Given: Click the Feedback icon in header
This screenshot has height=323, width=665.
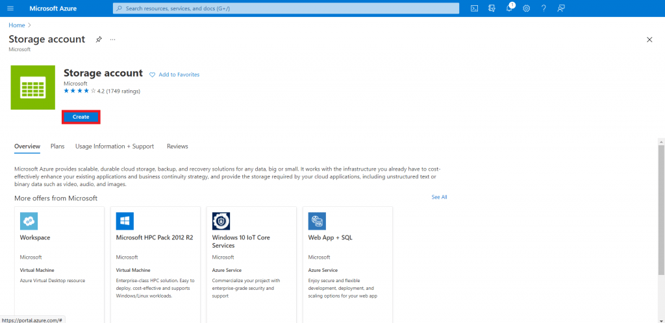Looking at the screenshot, I should pyautogui.click(x=560, y=8).
